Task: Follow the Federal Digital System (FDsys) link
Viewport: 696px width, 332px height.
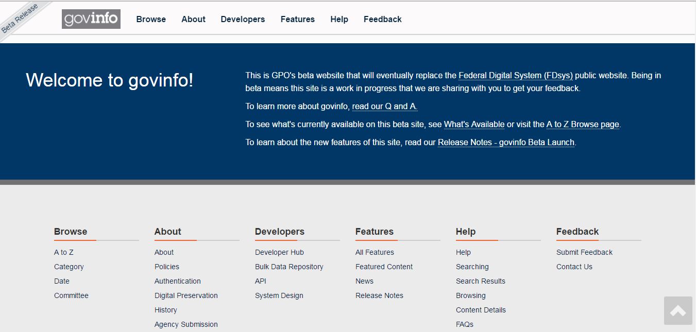Action: [516, 75]
